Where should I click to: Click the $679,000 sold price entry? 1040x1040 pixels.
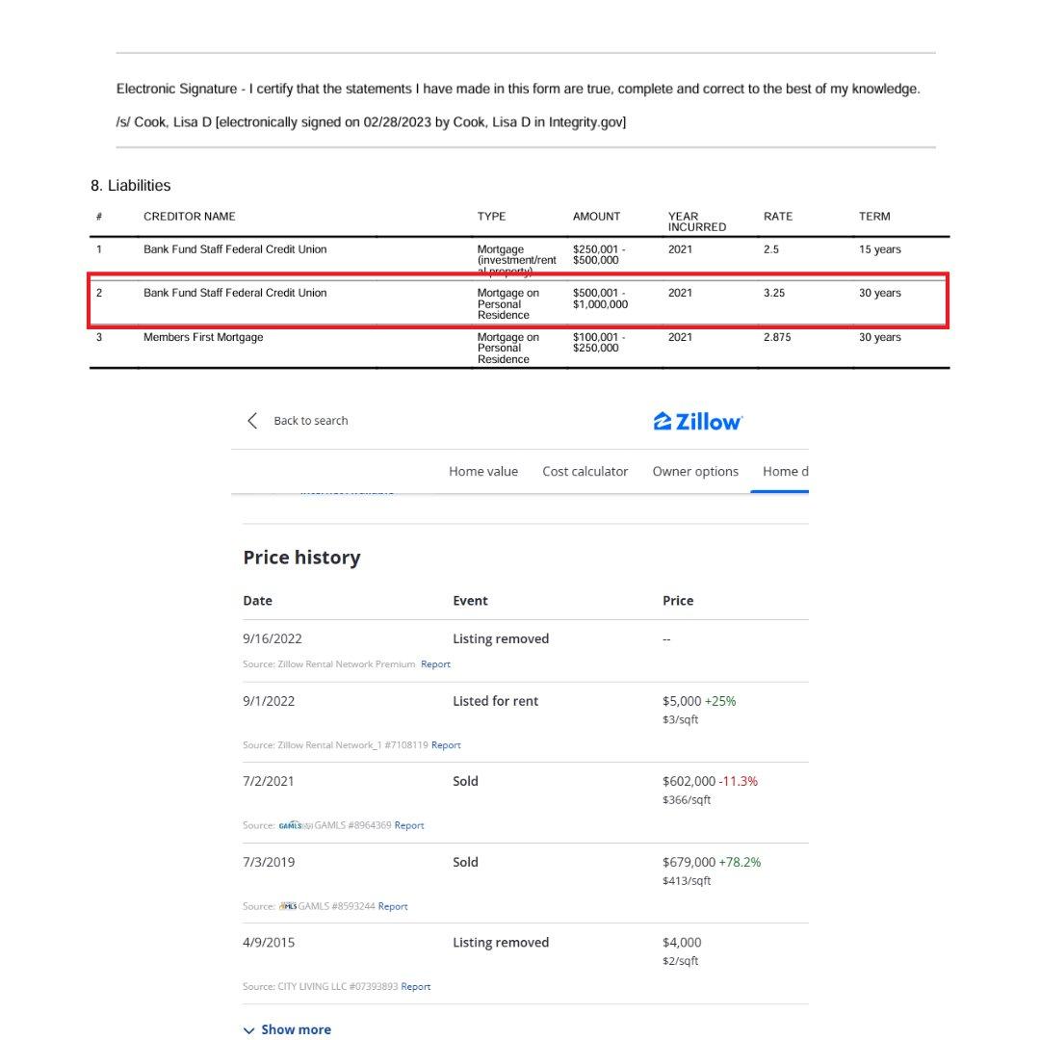coord(689,862)
